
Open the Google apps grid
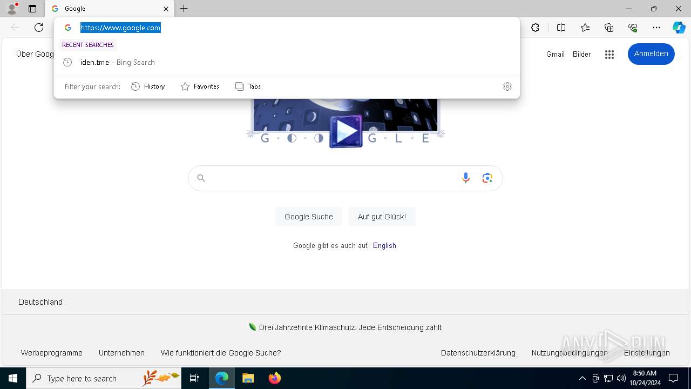609,54
